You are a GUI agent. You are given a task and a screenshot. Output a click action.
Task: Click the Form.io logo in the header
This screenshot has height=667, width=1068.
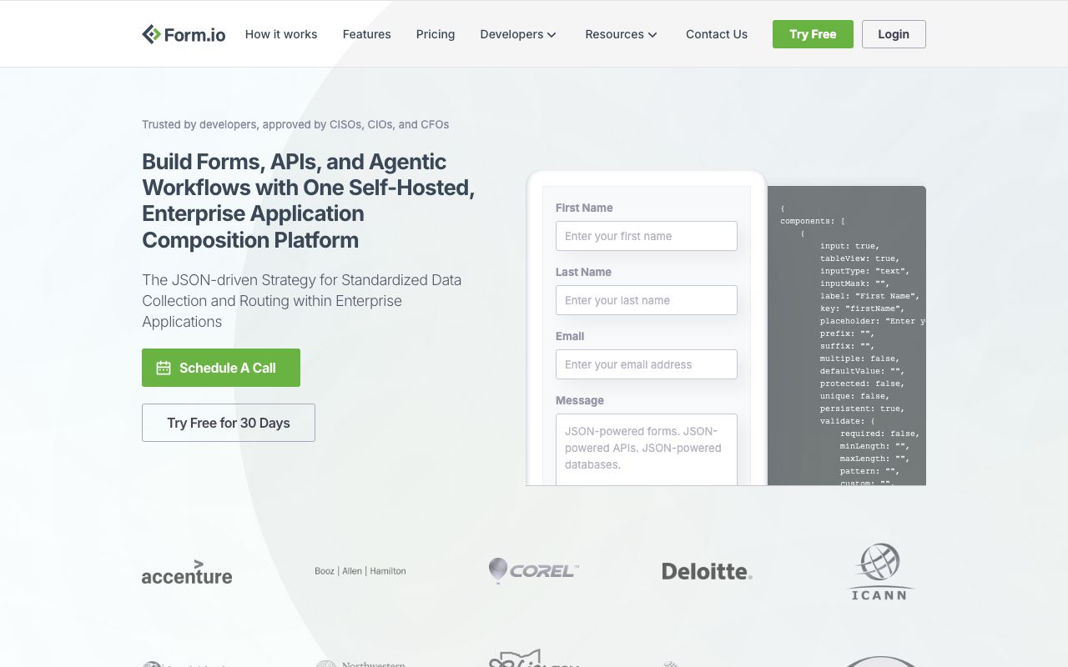184,34
